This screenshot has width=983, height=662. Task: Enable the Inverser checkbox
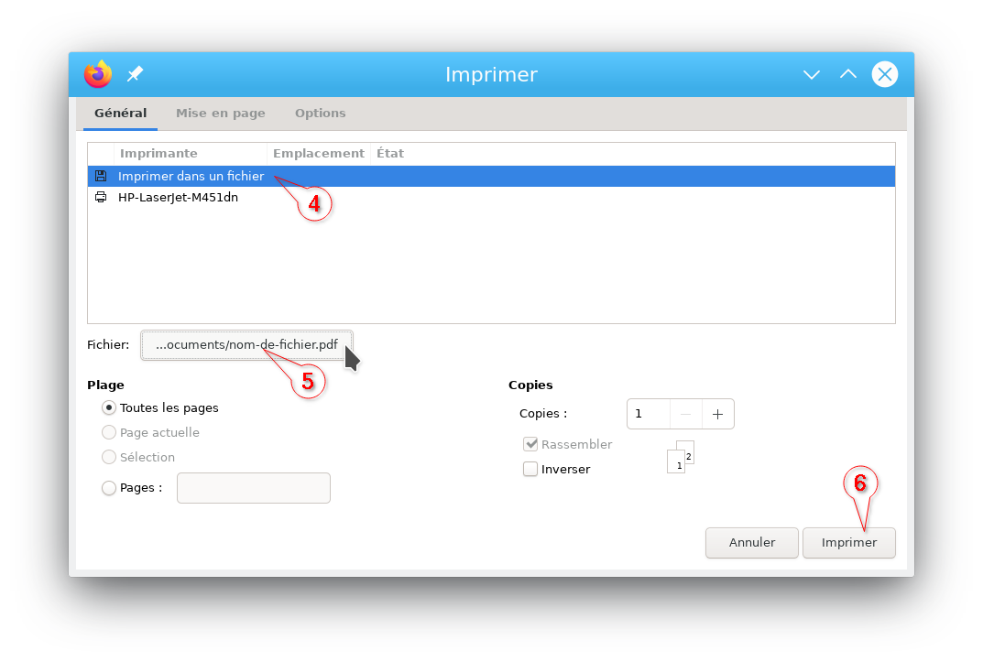pos(530,469)
